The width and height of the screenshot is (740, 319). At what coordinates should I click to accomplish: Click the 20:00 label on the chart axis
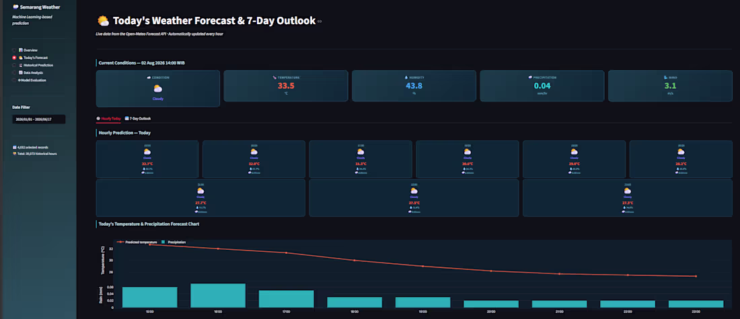(491, 312)
